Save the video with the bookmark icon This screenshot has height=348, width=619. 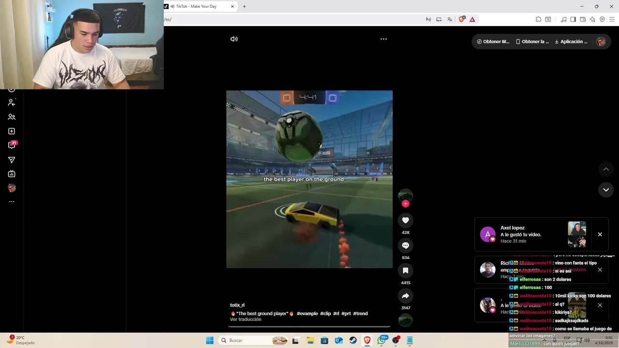405,271
